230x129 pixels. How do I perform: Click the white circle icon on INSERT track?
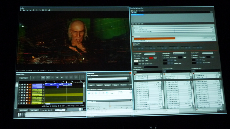(x=27, y=87)
